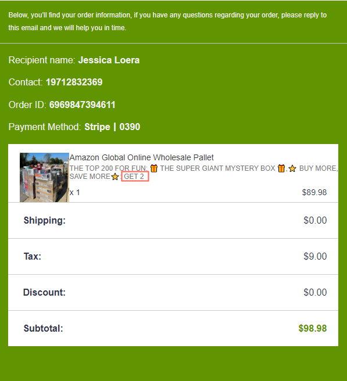Open Amazon Global Online Wholesale Pallet title

pos(141,157)
